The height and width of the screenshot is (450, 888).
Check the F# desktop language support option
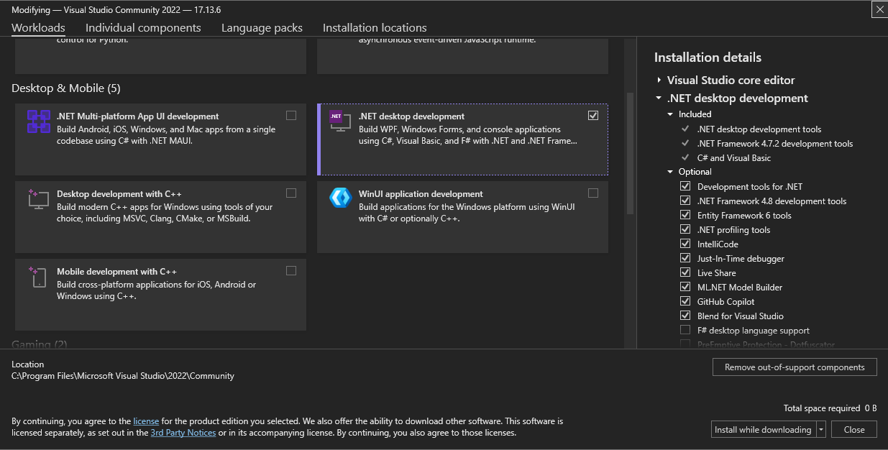685,331
